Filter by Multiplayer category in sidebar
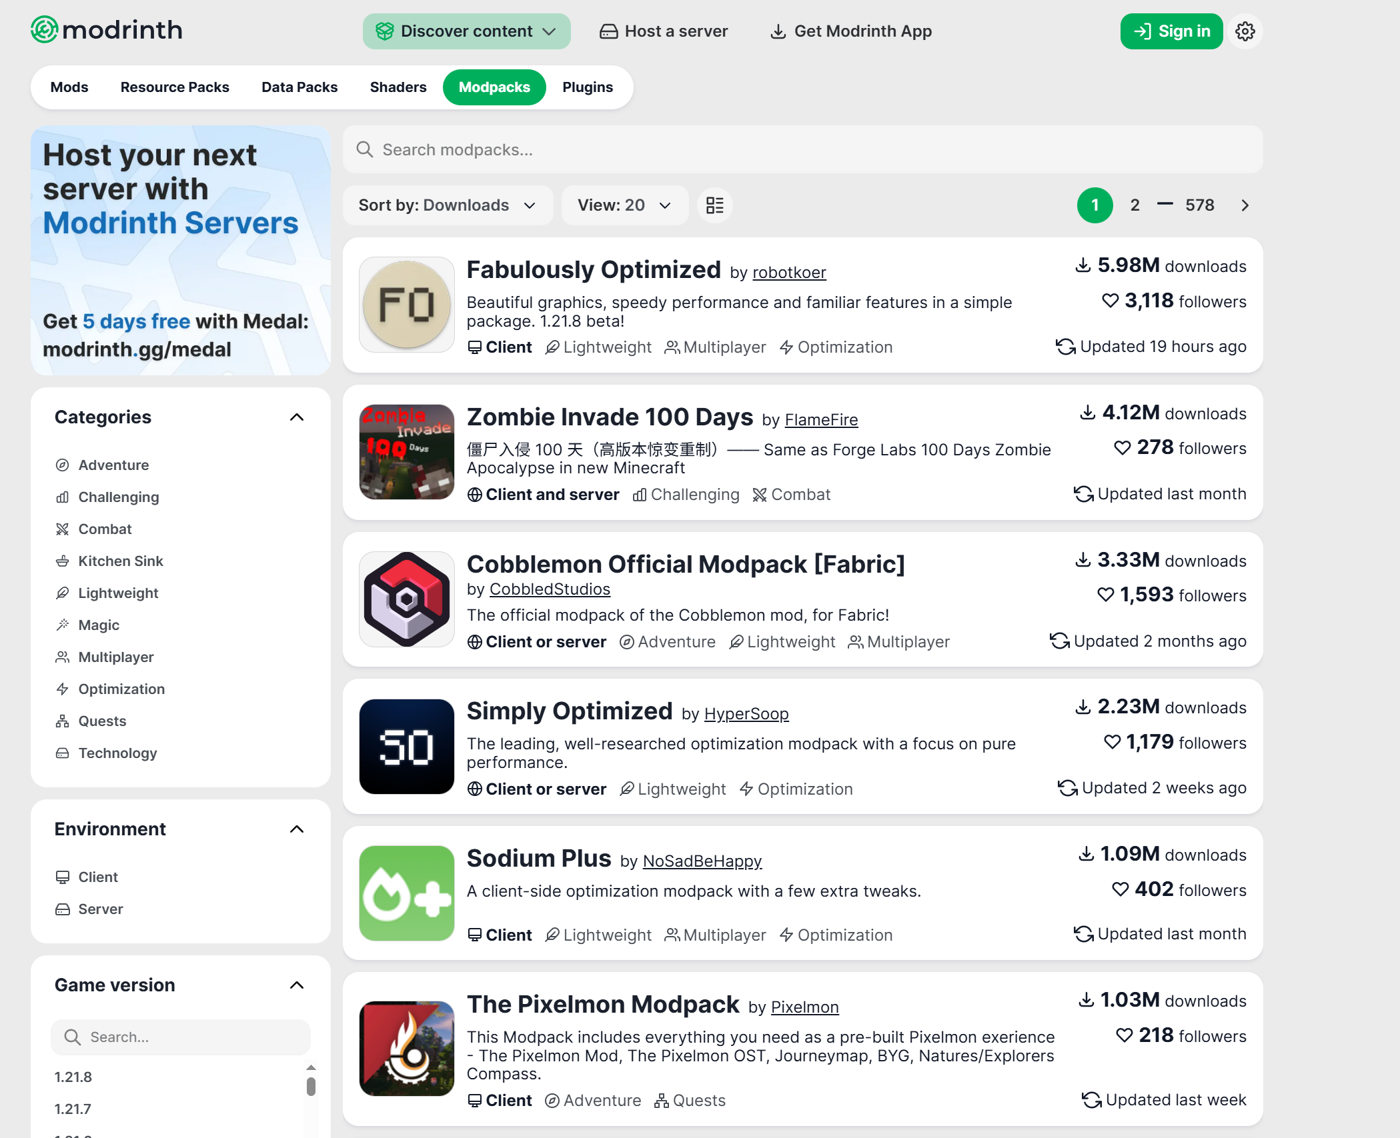 coord(105,657)
